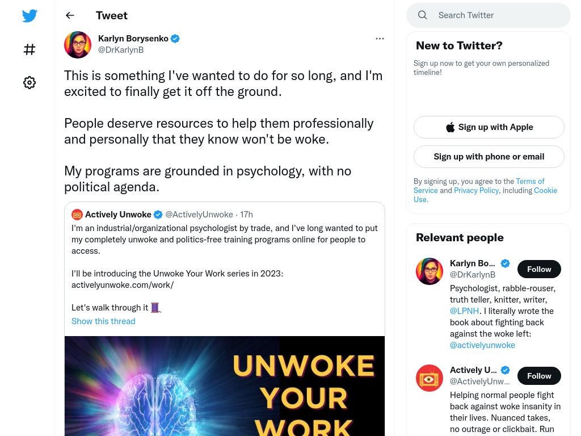Focus the Search Twitter field
Screen dimensions: 581x436
pyautogui.click(x=489, y=15)
